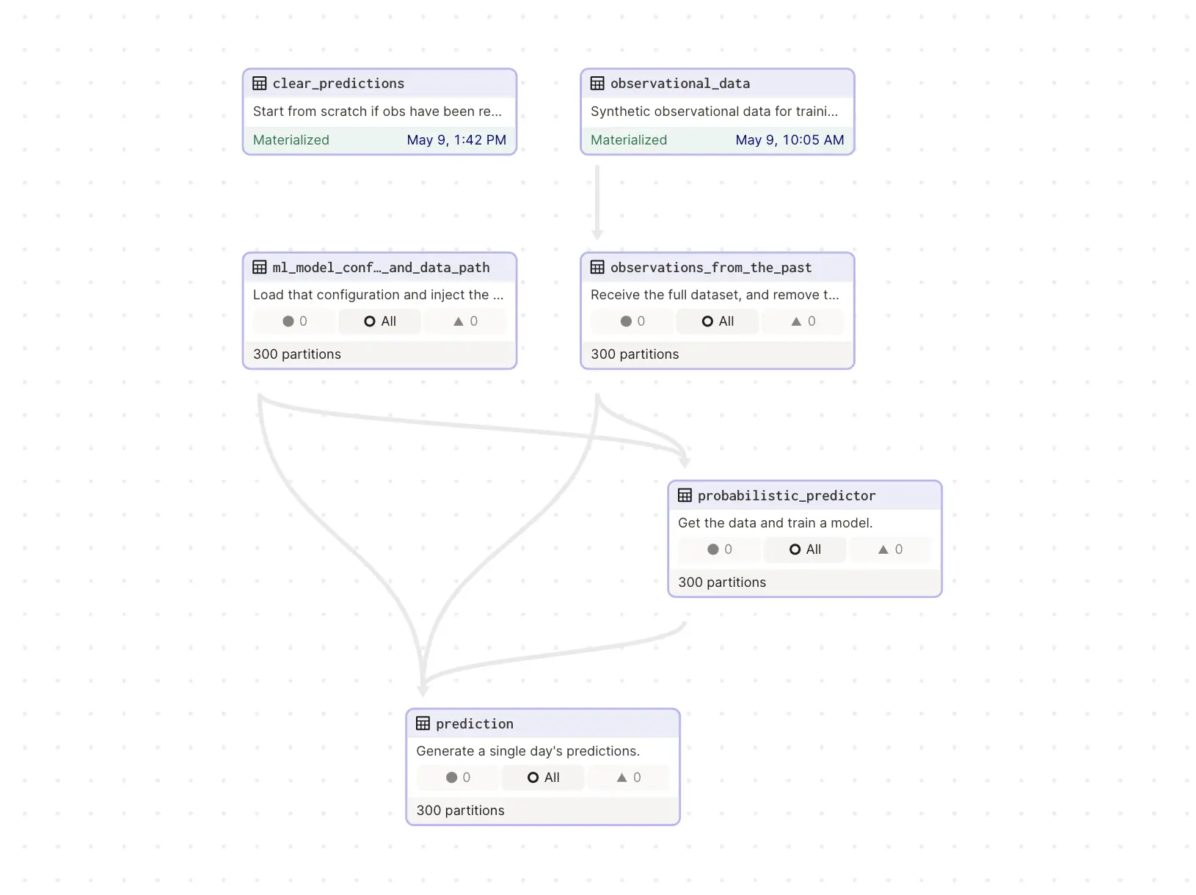Select 'All' partitions on ml_model_conf node
Screen dimensions: 1196x895
coord(380,321)
